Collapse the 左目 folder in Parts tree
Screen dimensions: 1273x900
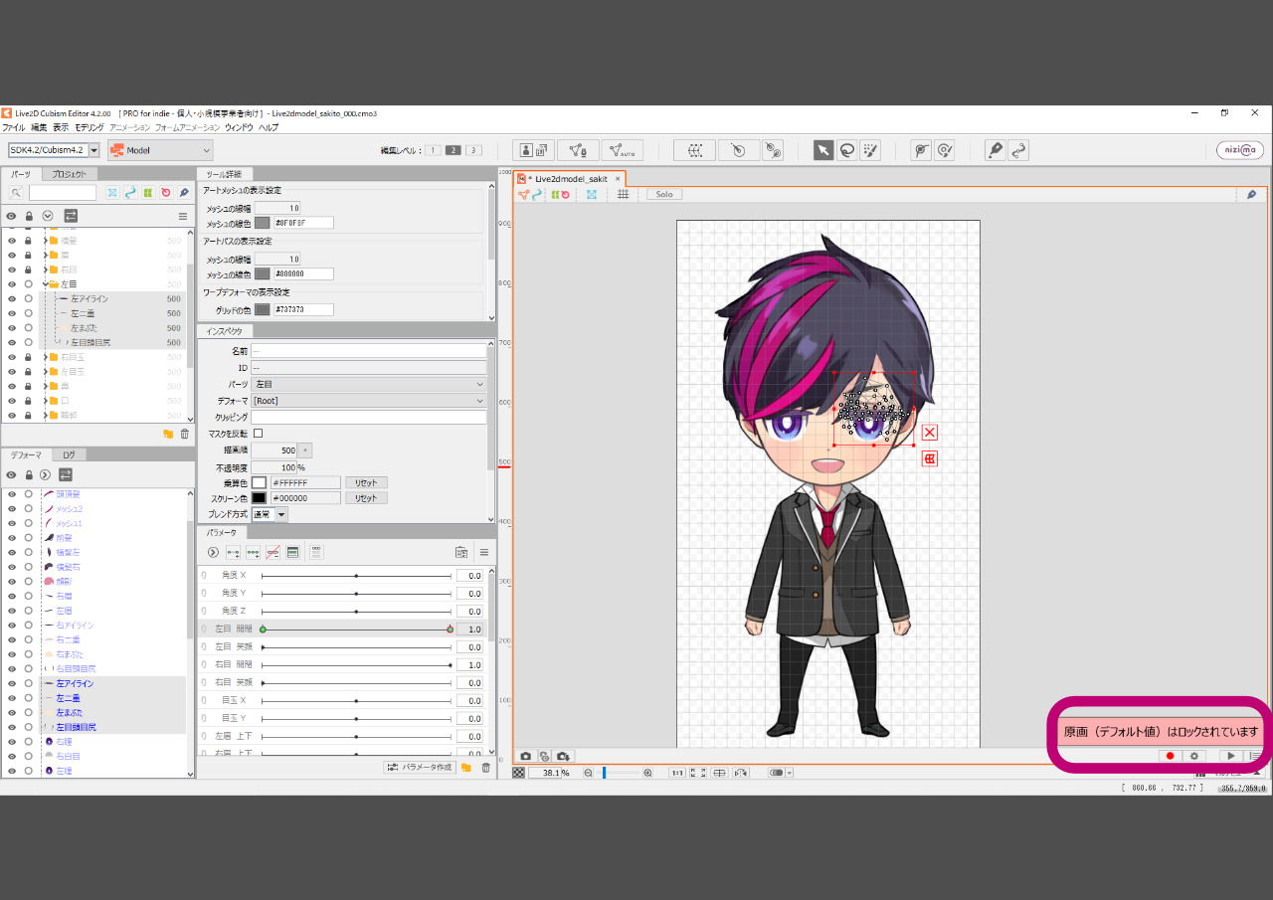(x=44, y=283)
